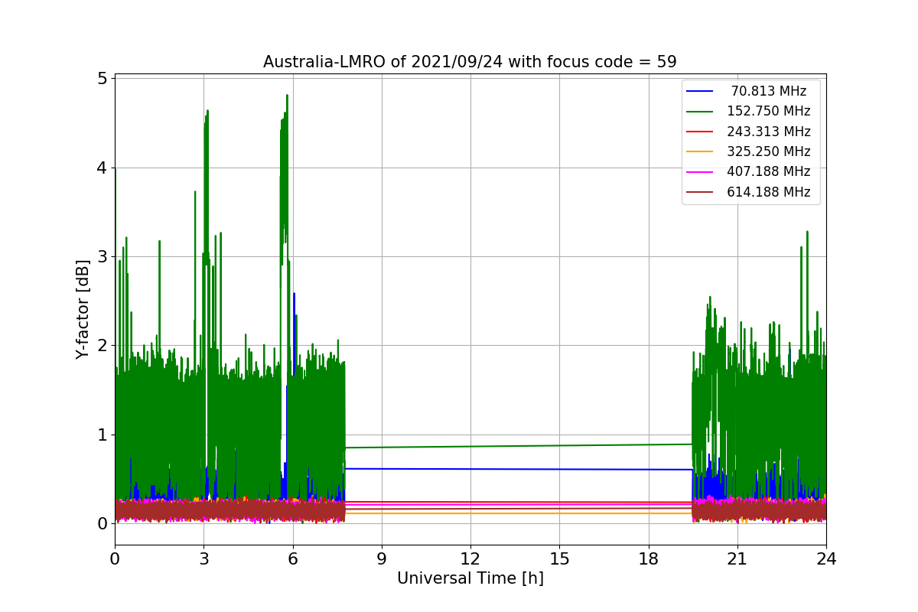
Task: Select the '152.750 MHz' legend label
Action: tap(769, 112)
